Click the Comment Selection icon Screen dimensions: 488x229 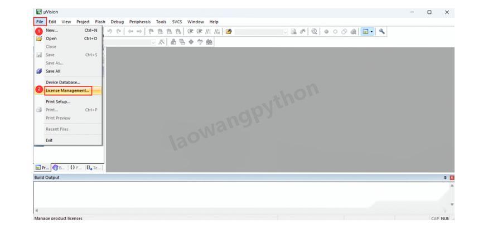(208, 31)
